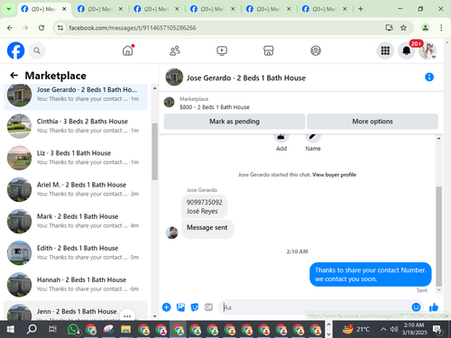Viewport: 451px width, 338px height.
Task: Open Cinthia 3 Beds 2 Baths House chat
Action: (76, 126)
